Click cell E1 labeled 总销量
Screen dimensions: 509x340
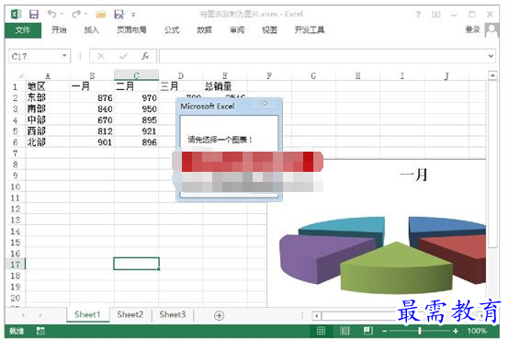[225, 86]
